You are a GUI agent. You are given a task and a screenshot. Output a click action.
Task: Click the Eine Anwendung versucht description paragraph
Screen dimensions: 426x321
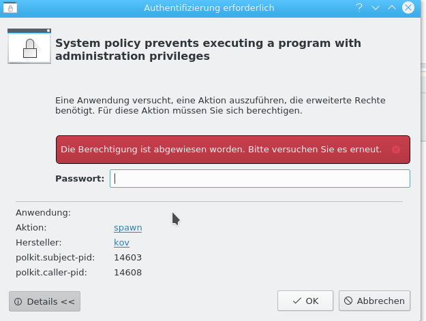point(220,105)
